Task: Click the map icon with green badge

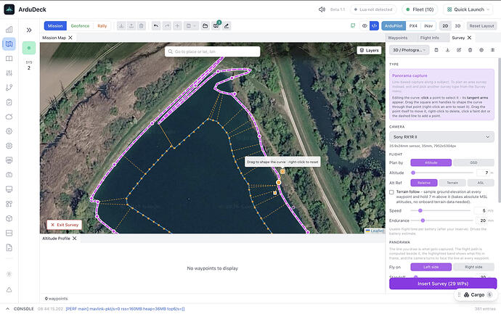Action: coord(216,25)
